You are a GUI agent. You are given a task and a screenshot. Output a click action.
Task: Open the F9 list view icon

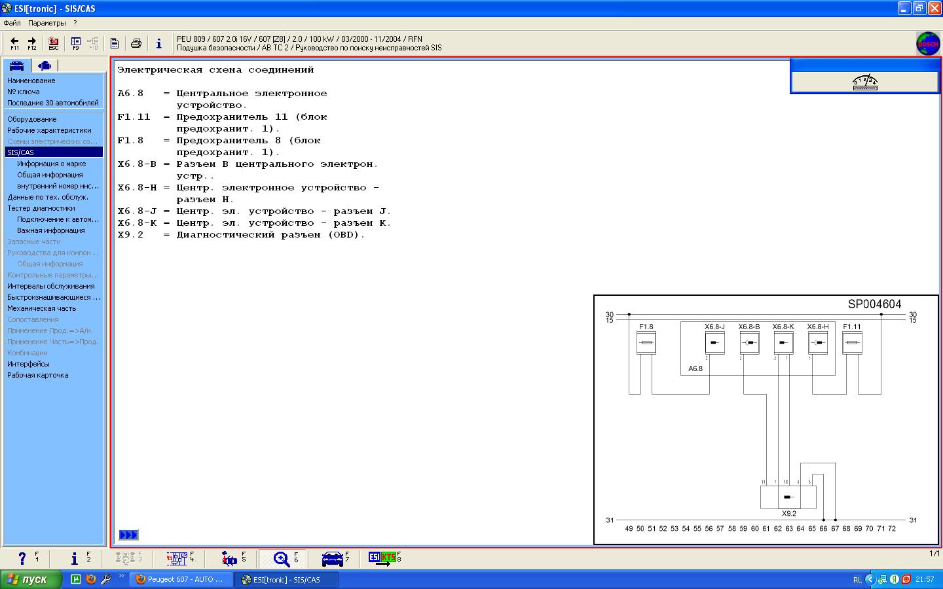(76, 43)
